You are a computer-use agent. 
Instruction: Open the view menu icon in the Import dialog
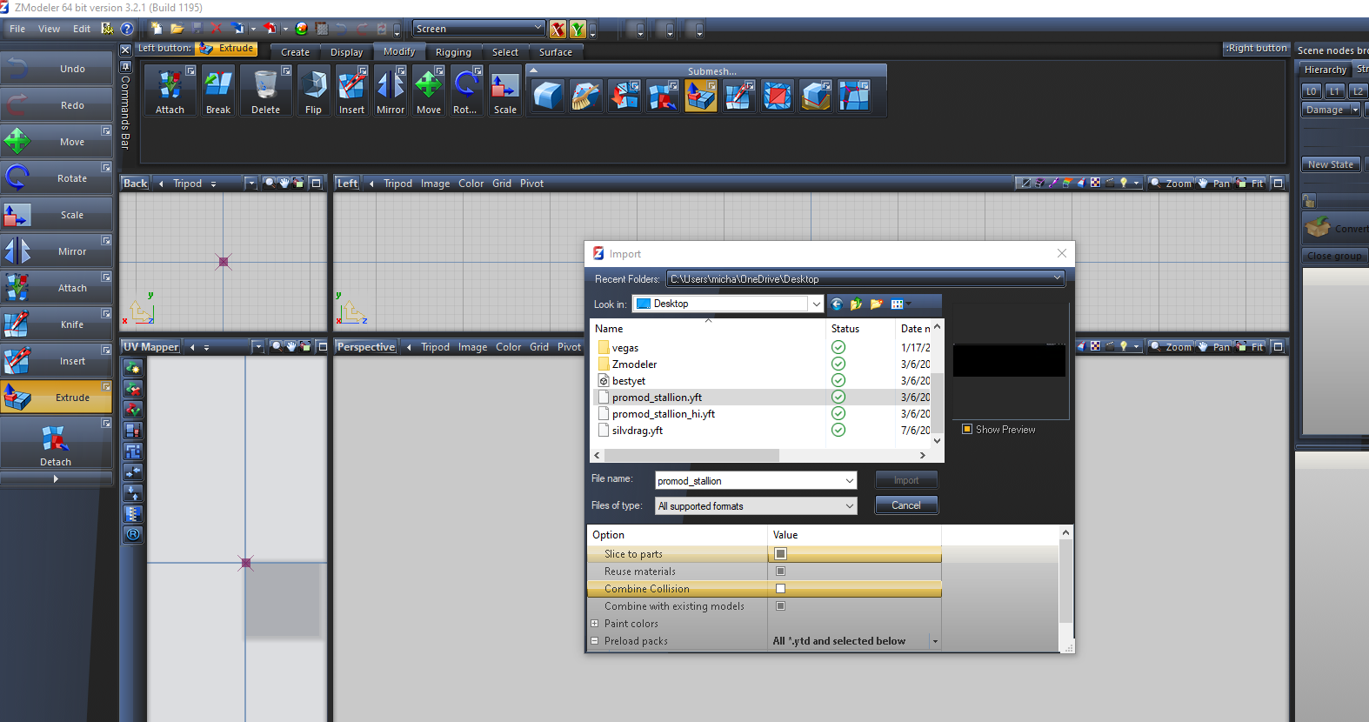[x=899, y=304]
